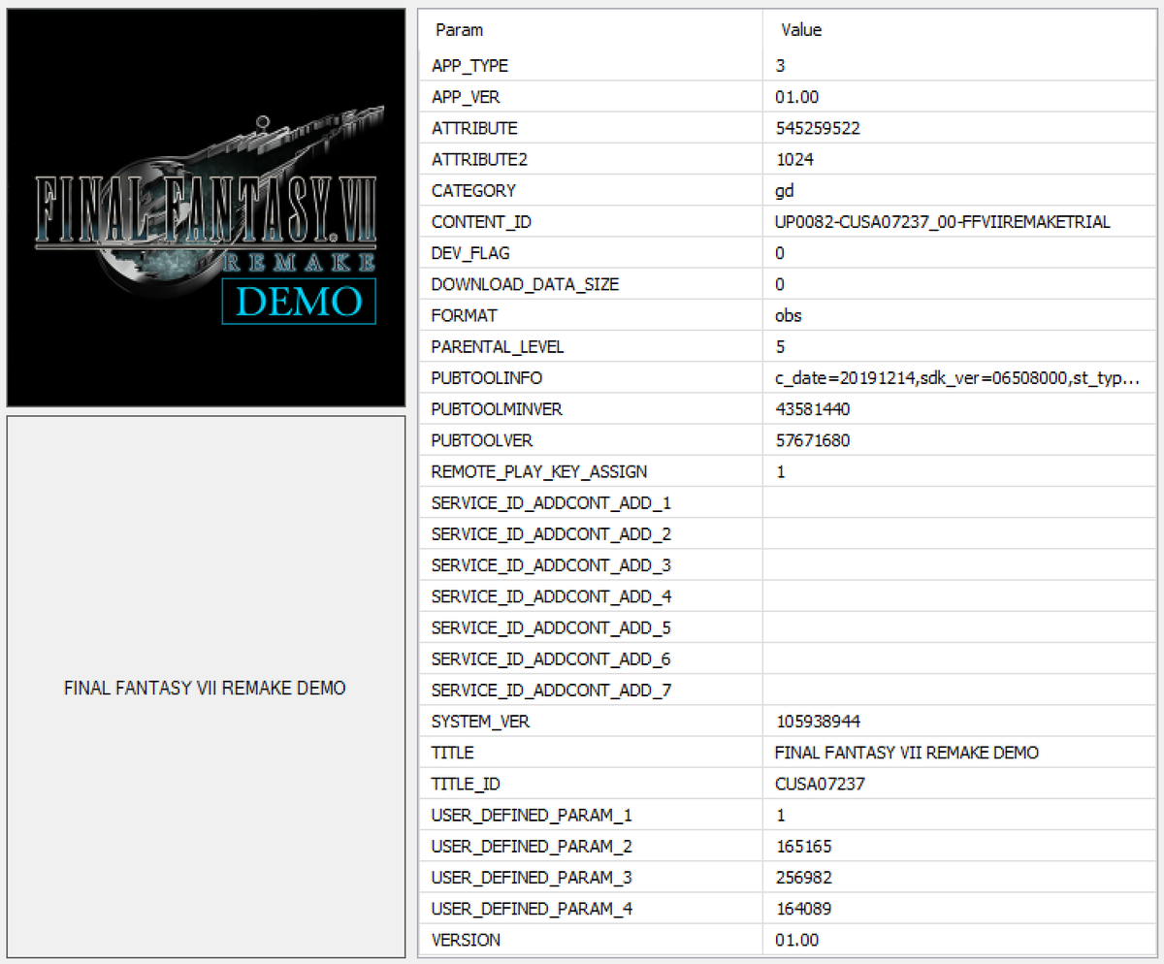Click the value 164089
The width and height of the screenshot is (1164, 964).
(x=803, y=909)
